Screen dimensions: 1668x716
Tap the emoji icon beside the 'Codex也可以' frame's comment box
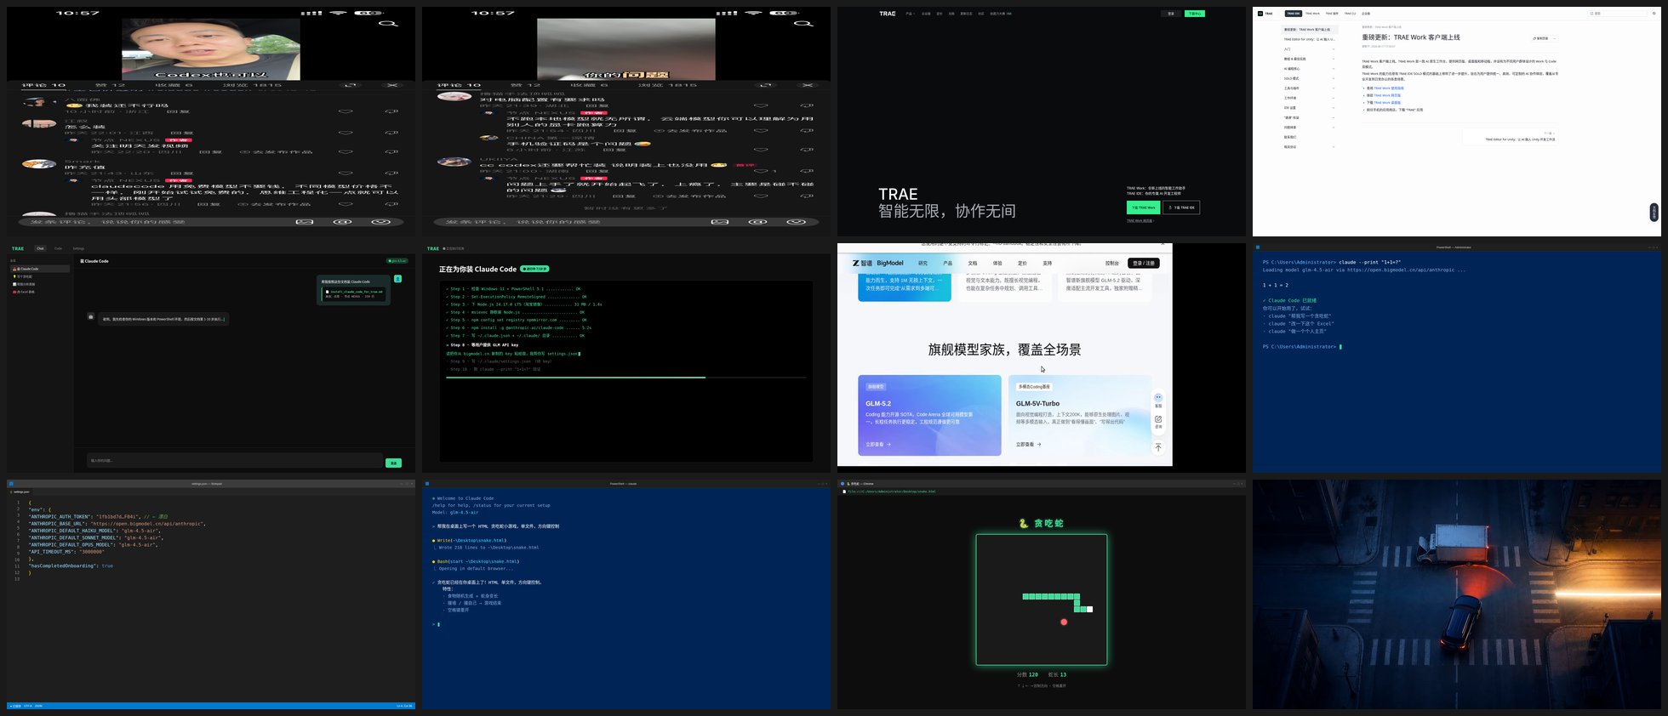pyautogui.click(x=380, y=222)
